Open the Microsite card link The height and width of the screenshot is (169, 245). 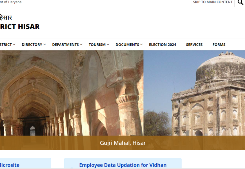[x=10, y=165]
